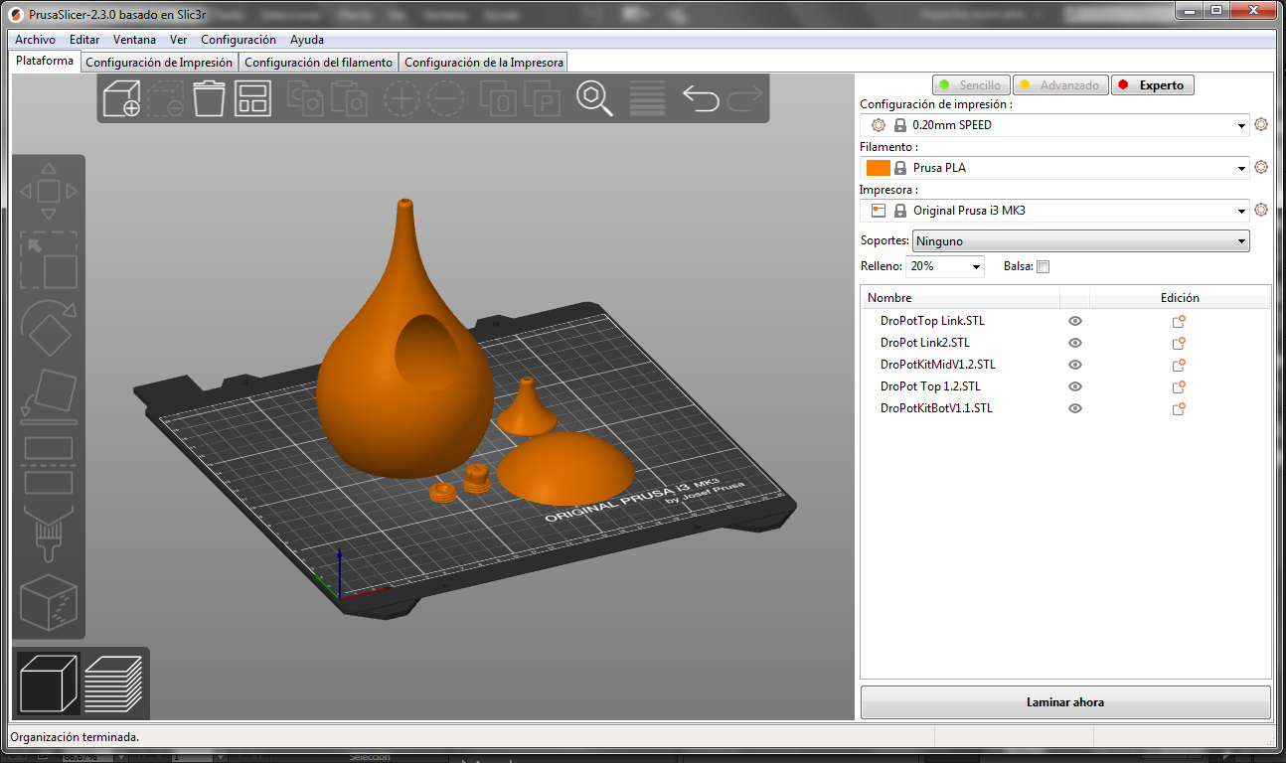Viewport: 1286px width, 763px height.
Task: Switch to sliced layers preview view
Action: (x=113, y=684)
